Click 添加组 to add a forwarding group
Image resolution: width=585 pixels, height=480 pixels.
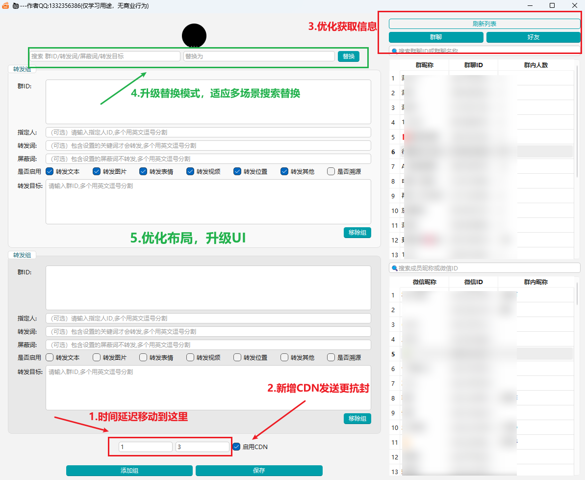pyautogui.click(x=129, y=471)
